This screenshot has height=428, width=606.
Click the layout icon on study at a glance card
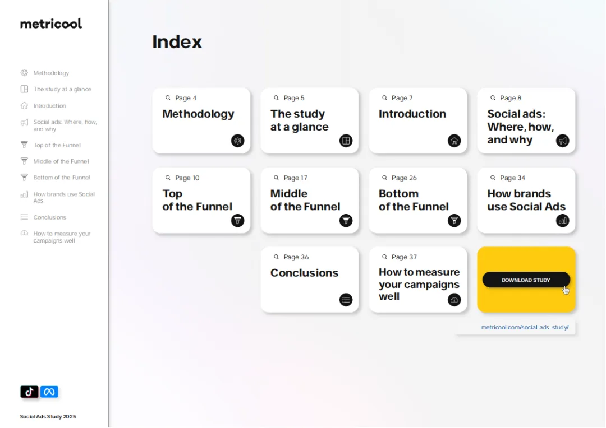coord(346,141)
